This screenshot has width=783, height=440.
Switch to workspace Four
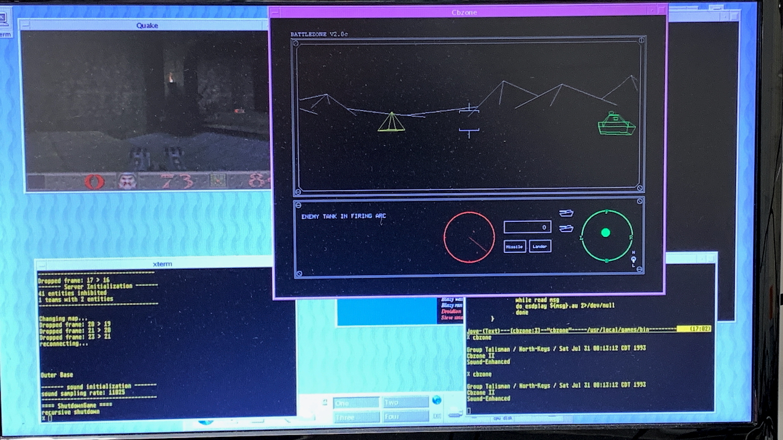(406, 417)
